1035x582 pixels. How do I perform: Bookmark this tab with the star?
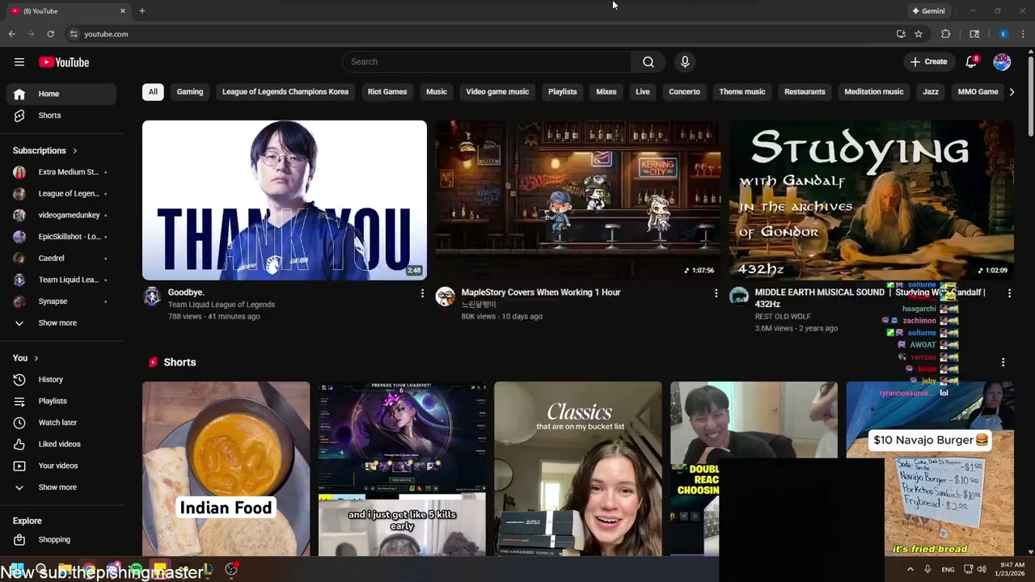tap(919, 34)
